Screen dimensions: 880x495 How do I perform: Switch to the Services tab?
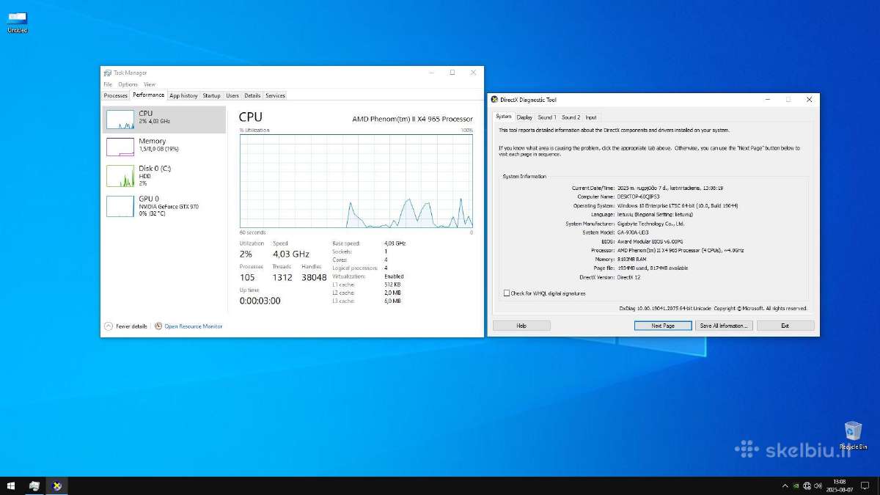[275, 95]
